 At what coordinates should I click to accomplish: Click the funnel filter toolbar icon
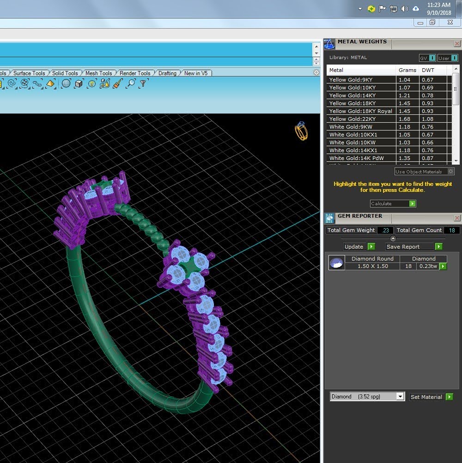click(x=143, y=83)
